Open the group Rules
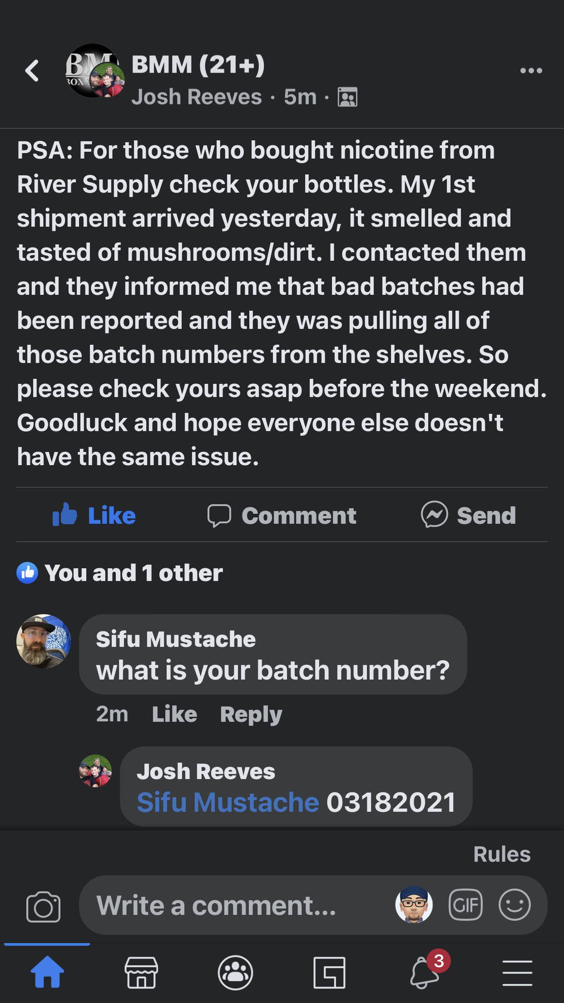Screen dimensions: 564x1003 coord(502,854)
